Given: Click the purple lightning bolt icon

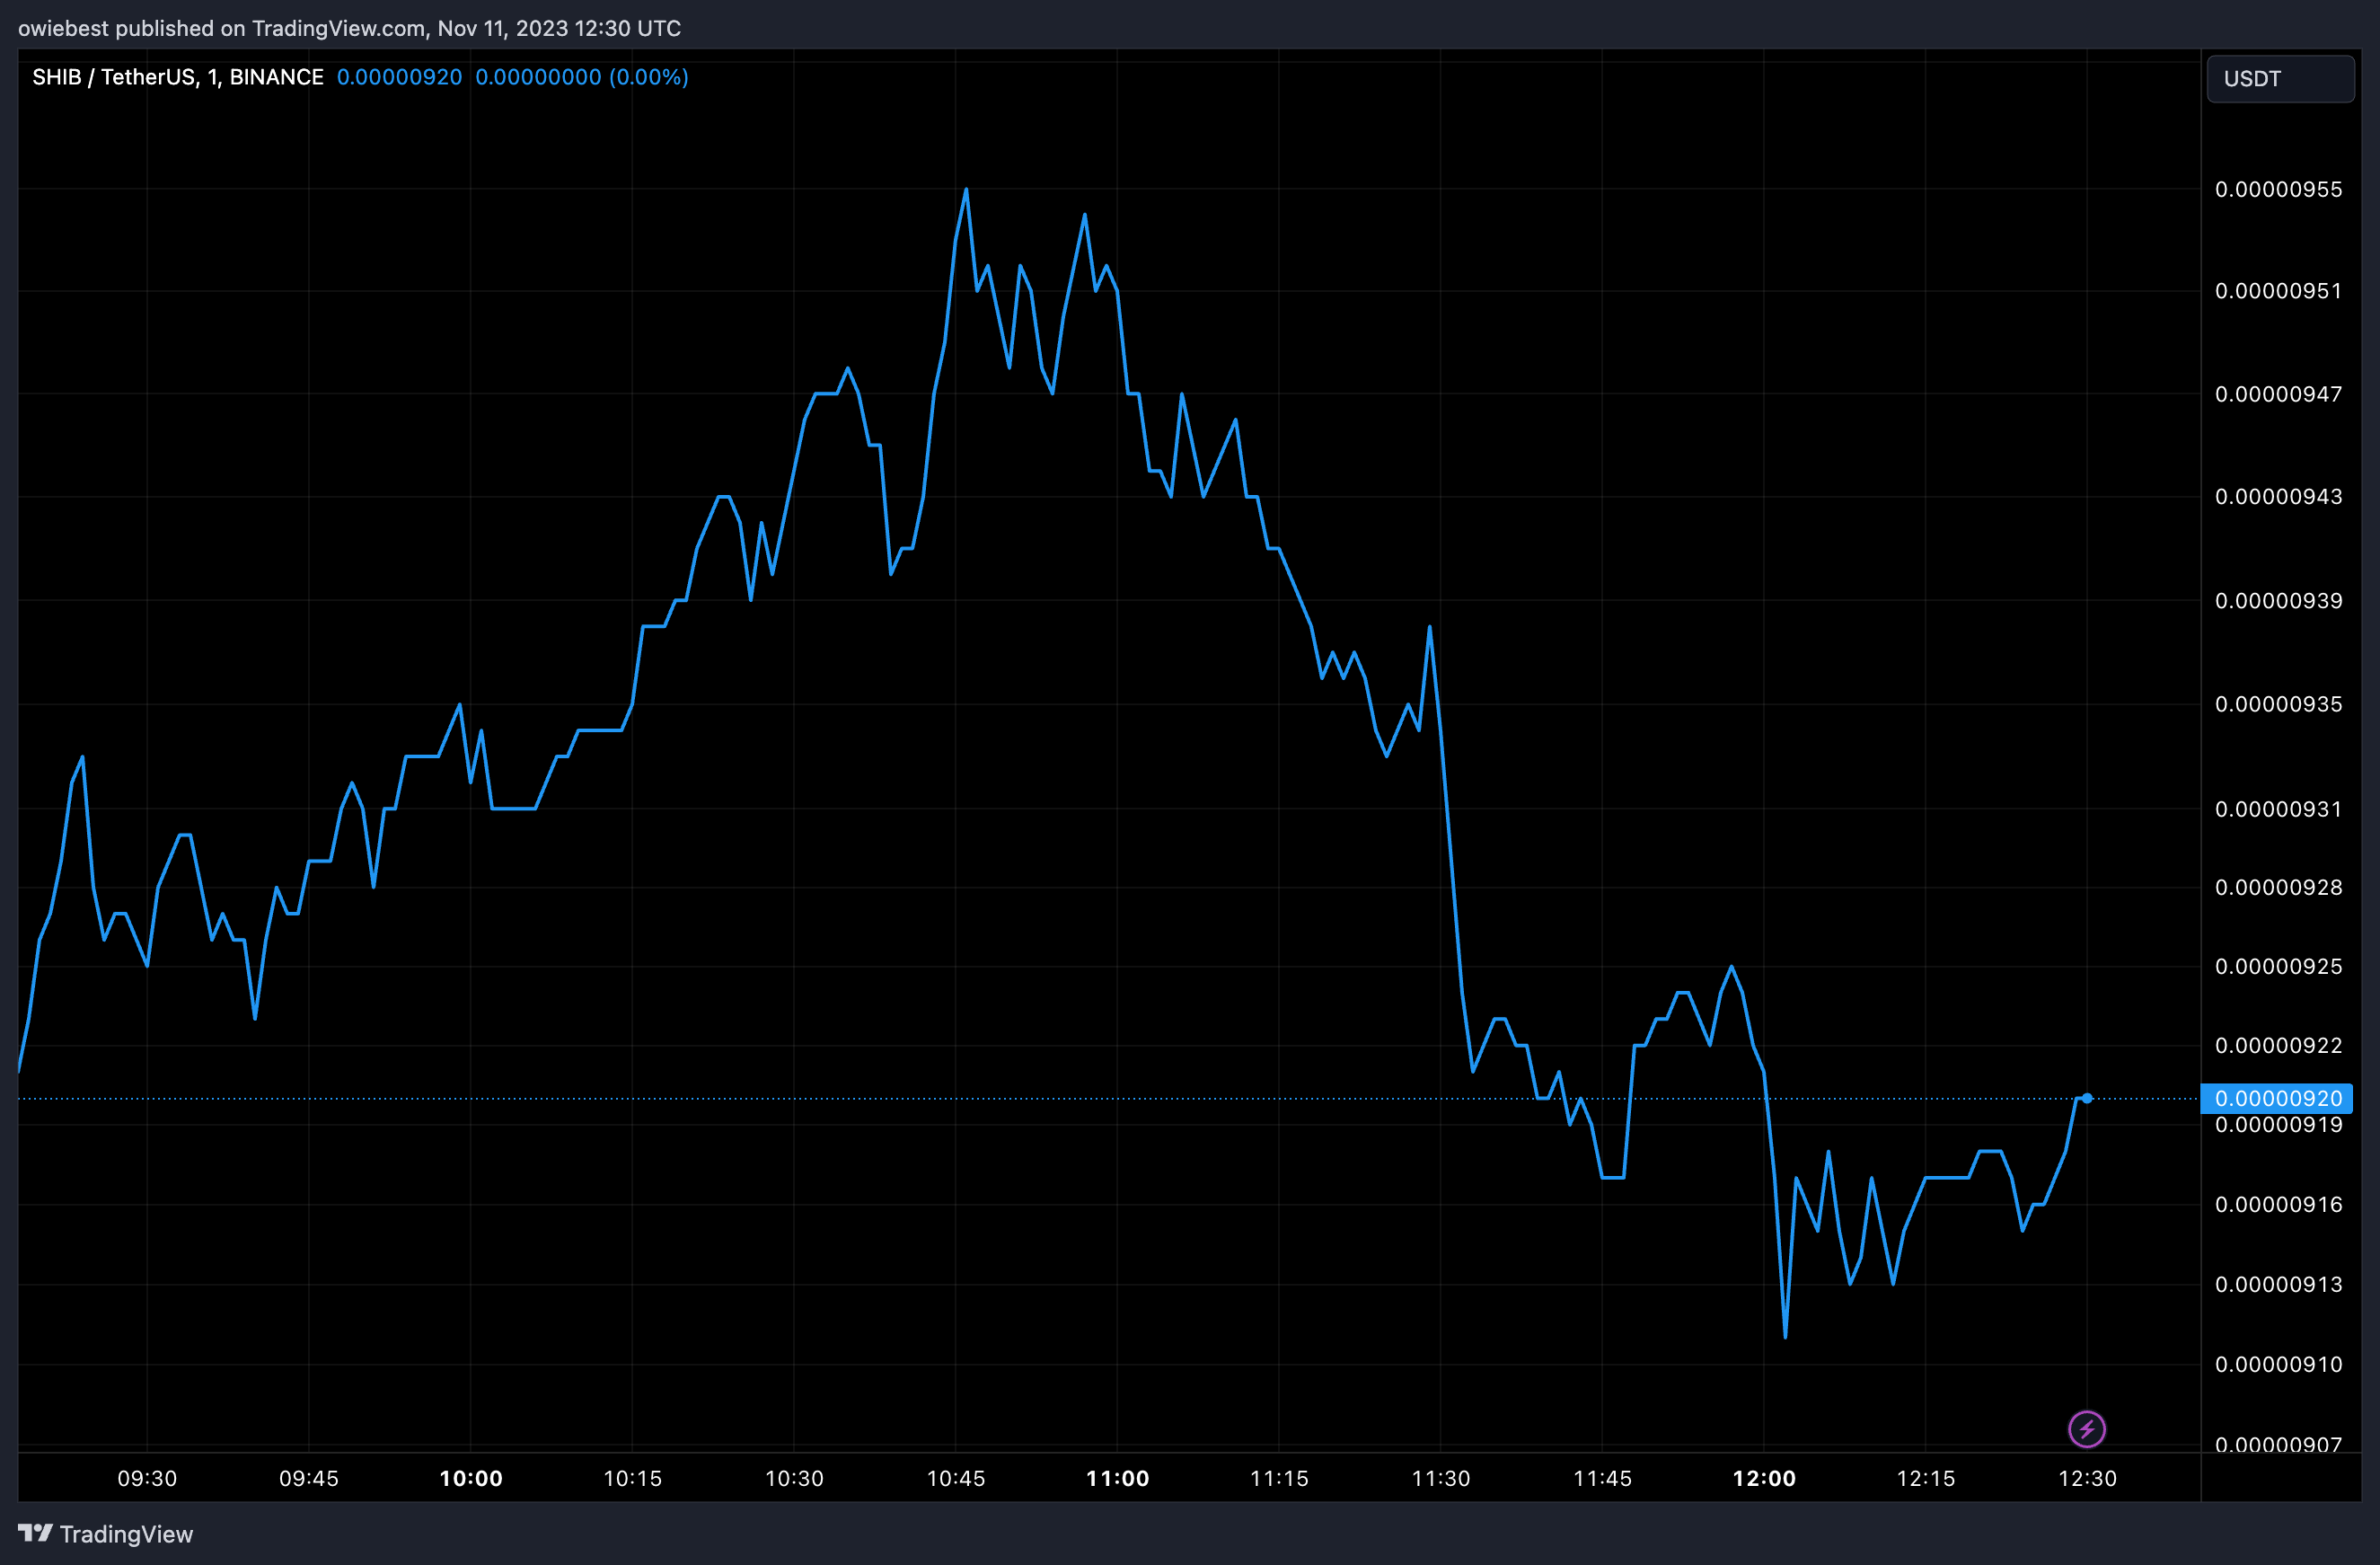Looking at the screenshot, I should (x=2086, y=1428).
